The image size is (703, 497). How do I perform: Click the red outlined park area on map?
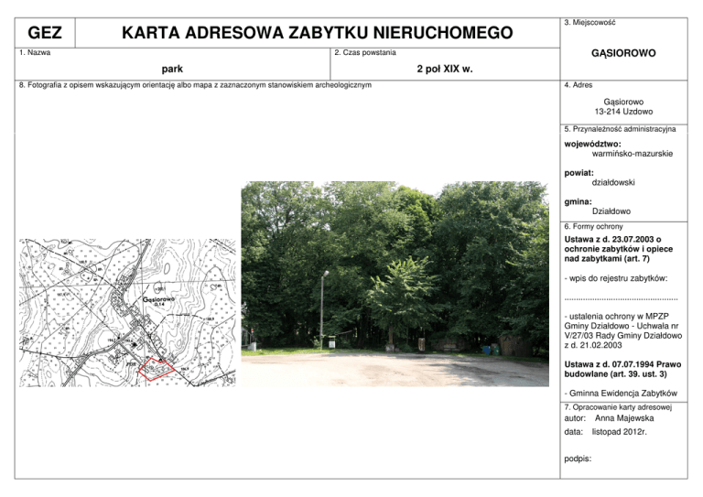pyautogui.click(x=153, y=366)
